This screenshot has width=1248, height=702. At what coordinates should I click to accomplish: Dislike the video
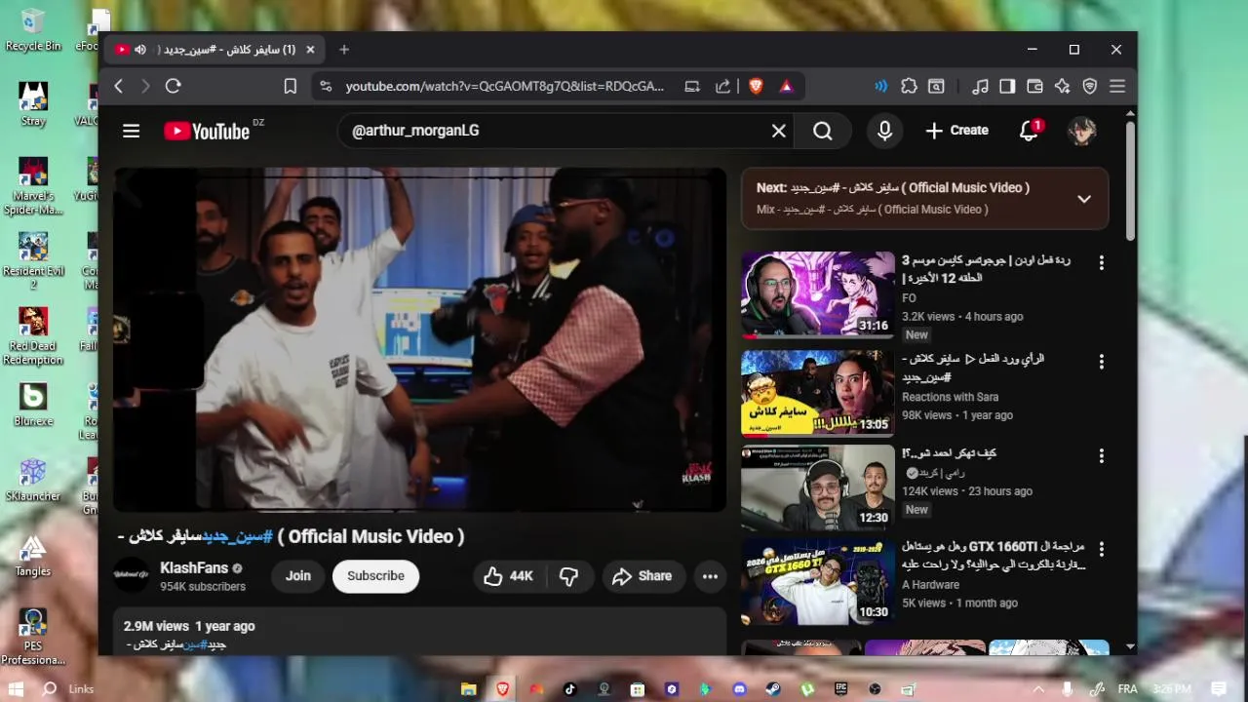pyautogui.click(x=568, y=576)
